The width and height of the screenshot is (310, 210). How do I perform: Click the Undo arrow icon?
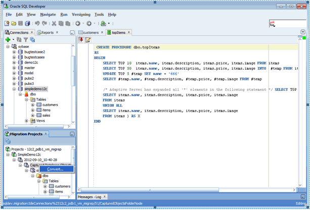(x=37, y=23)
